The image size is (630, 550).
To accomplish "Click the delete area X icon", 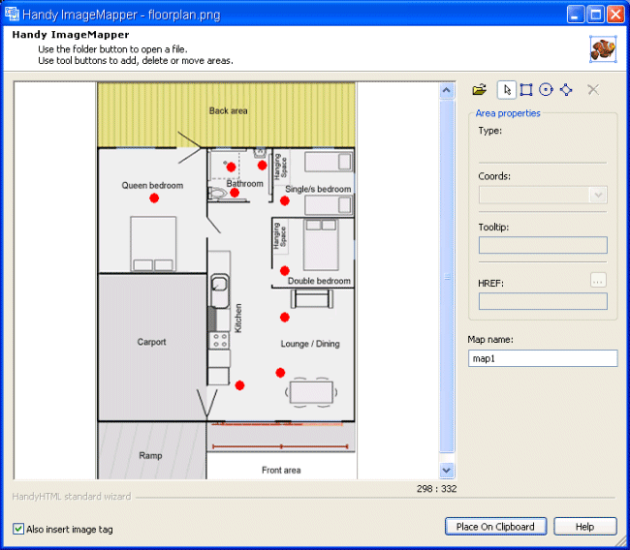I will (x=593, y=89).
